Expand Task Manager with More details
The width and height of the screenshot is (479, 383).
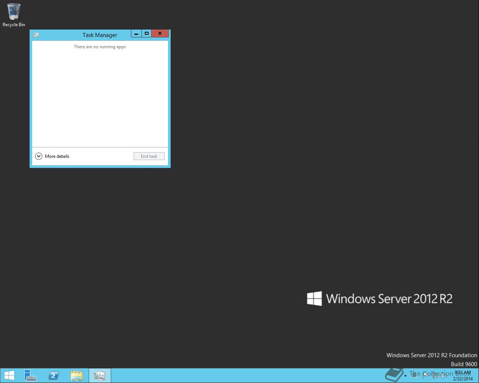(52, 156)
